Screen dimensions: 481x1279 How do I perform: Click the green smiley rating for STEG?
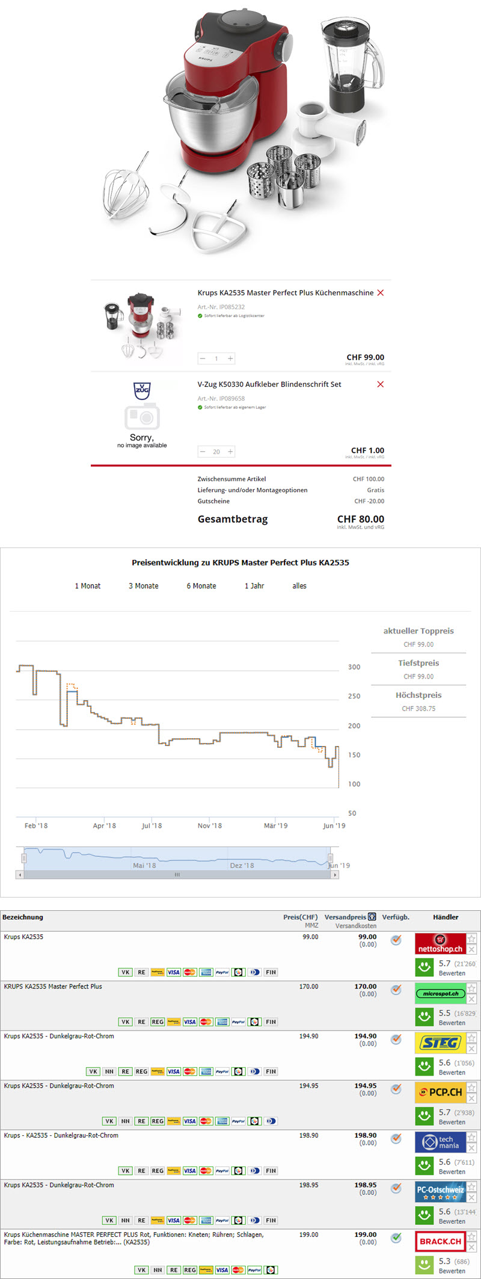[424, 1066]
